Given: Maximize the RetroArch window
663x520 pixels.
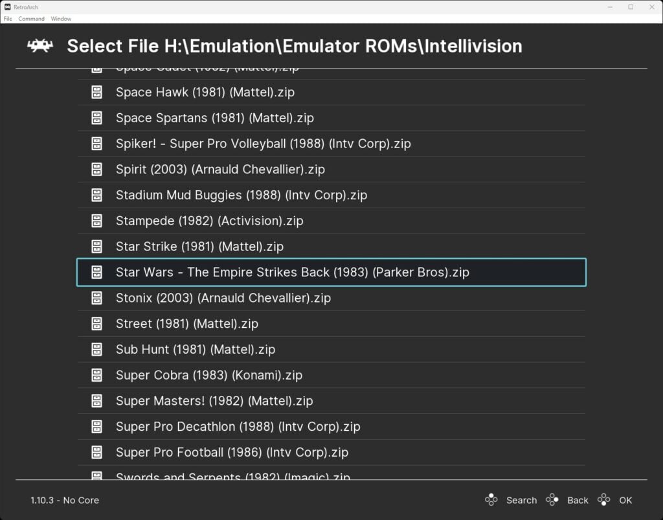Looking at the screenshot, I should [x=631, y=6].
